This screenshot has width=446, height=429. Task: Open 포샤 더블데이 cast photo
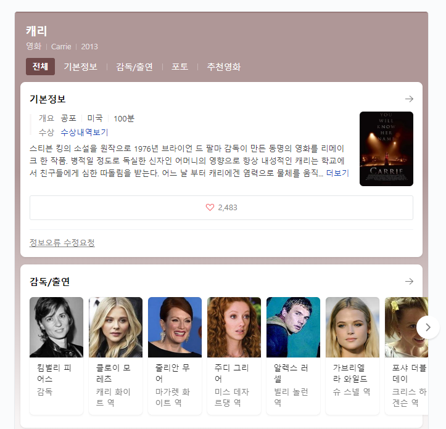pyautogui.click(x=406, y=327)
